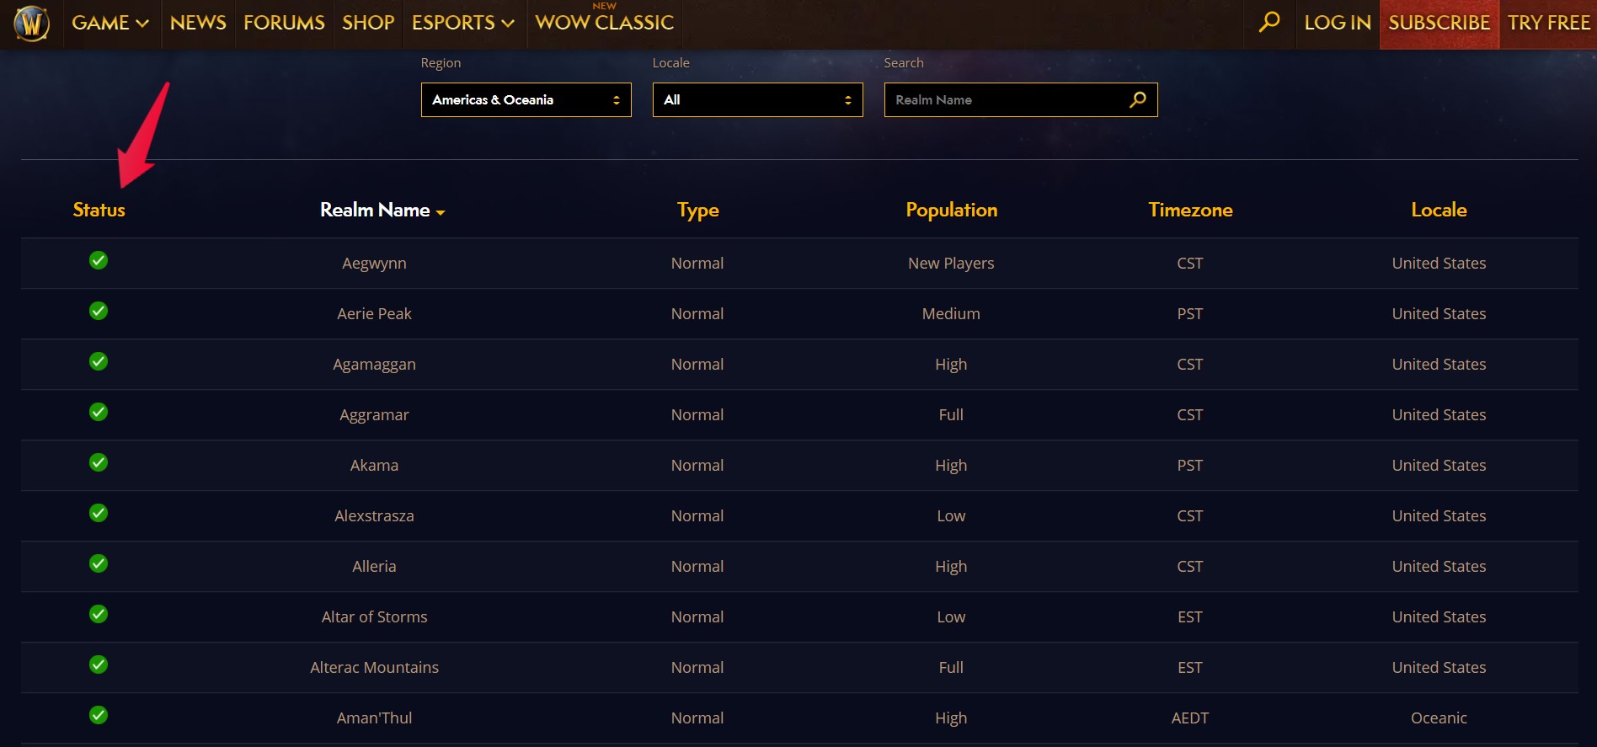
Task: Click the Oceanic locale cell
Action: point(1439,718)
